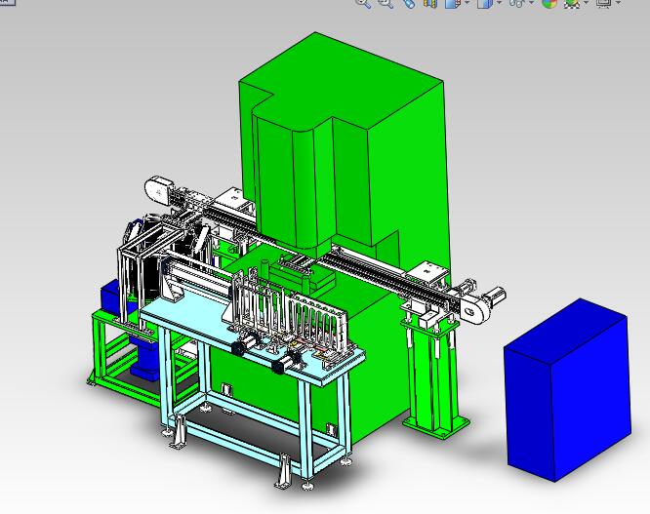The height and width of the screenshot is (514, 650).
Task: Click the View Settings monitor icon
Action: tap(603, 3)
